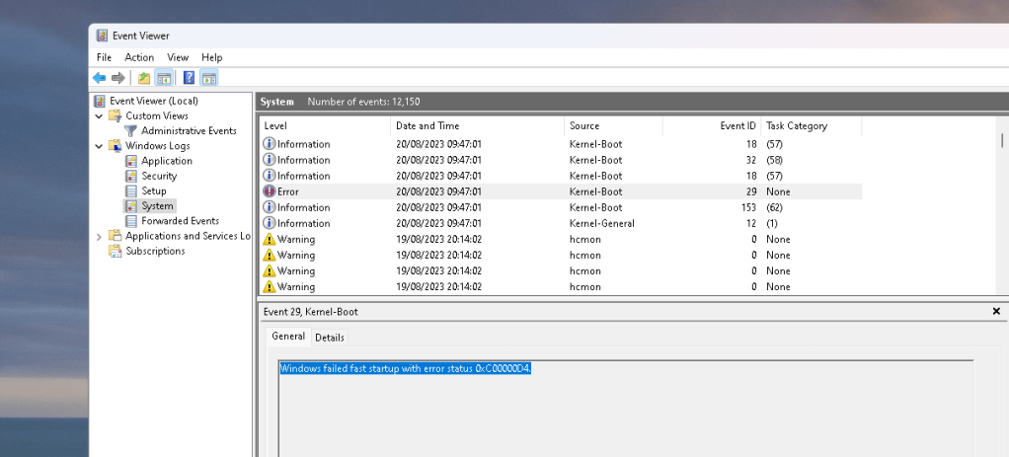Click the Information icon for Event ID 153

[269, 207]
